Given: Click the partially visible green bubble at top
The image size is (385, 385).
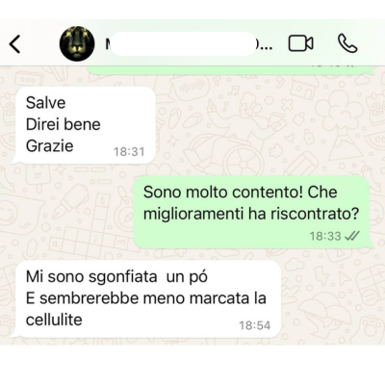Looking at the screenshot, I should click(x=230, y=70).
